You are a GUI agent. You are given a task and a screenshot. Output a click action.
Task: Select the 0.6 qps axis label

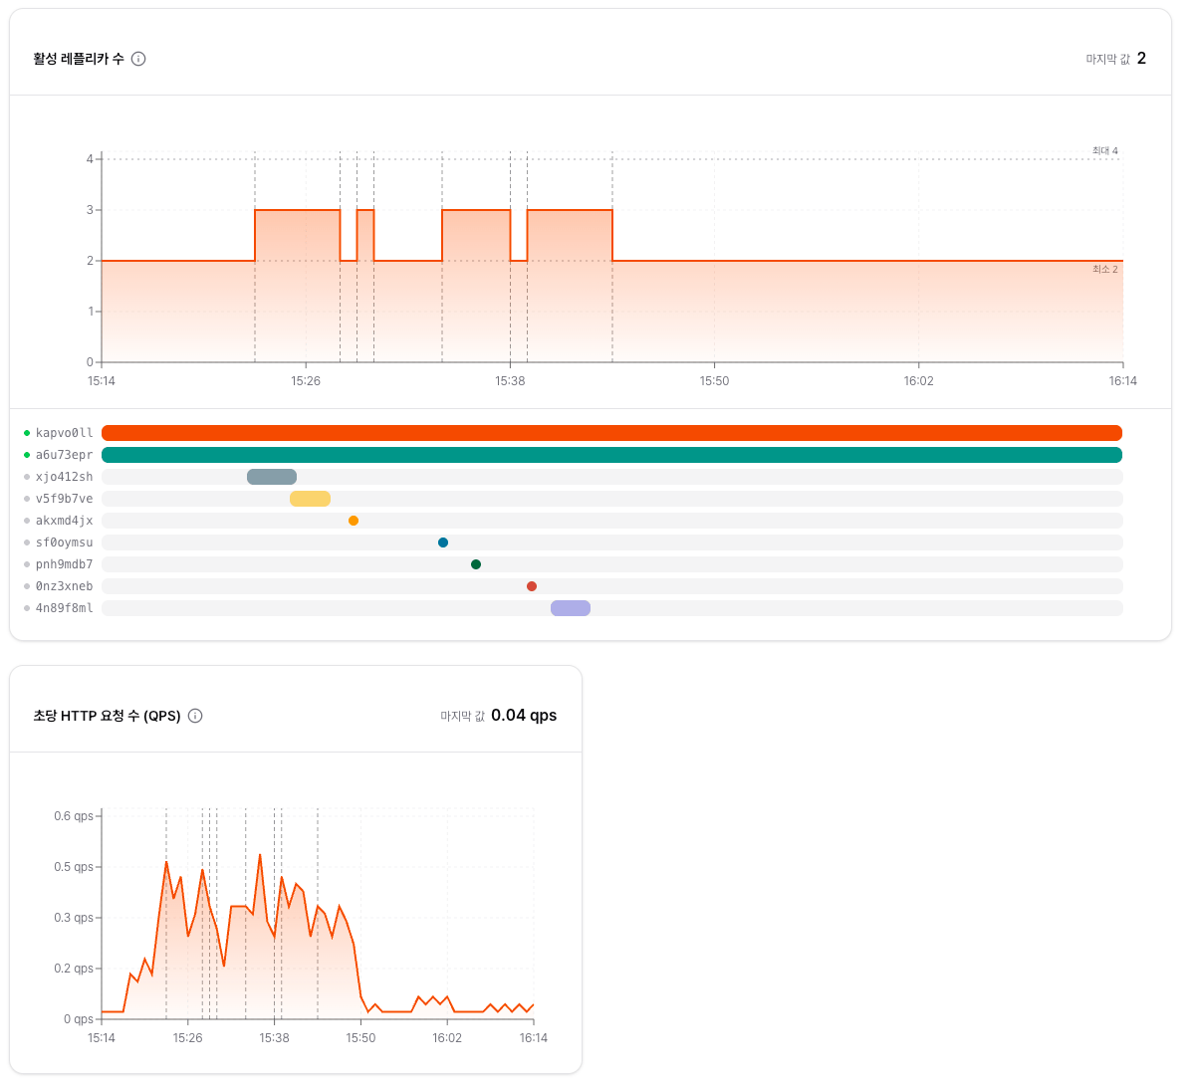click(74, 816)
